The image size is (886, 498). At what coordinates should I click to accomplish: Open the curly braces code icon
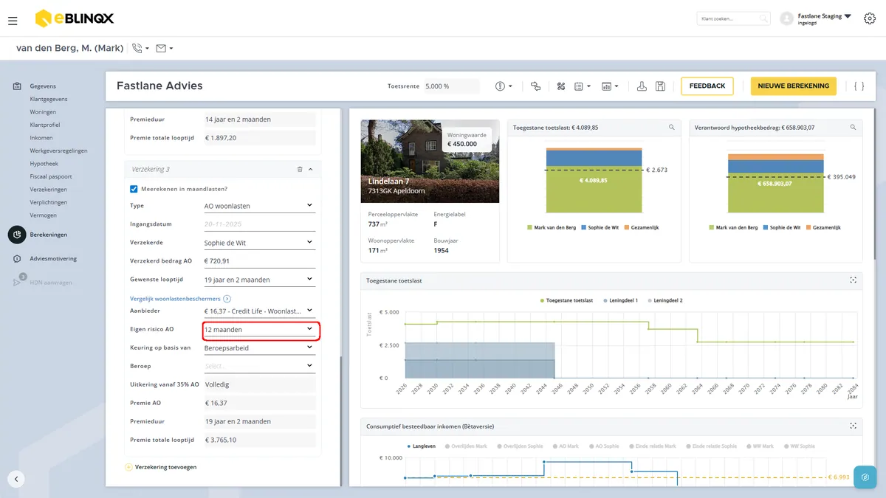click(x=859, y=86)
